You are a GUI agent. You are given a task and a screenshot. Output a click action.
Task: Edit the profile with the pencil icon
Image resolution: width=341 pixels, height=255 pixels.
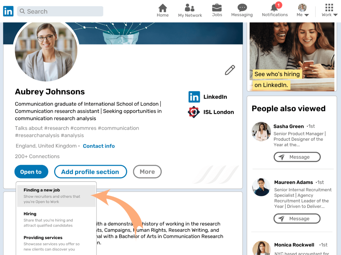coord(229,70)
